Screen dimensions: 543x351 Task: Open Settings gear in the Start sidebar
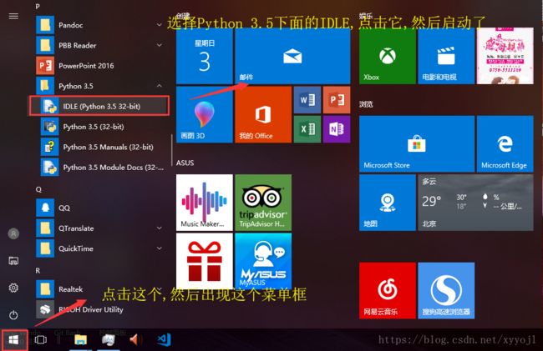[x=13, y=288]
